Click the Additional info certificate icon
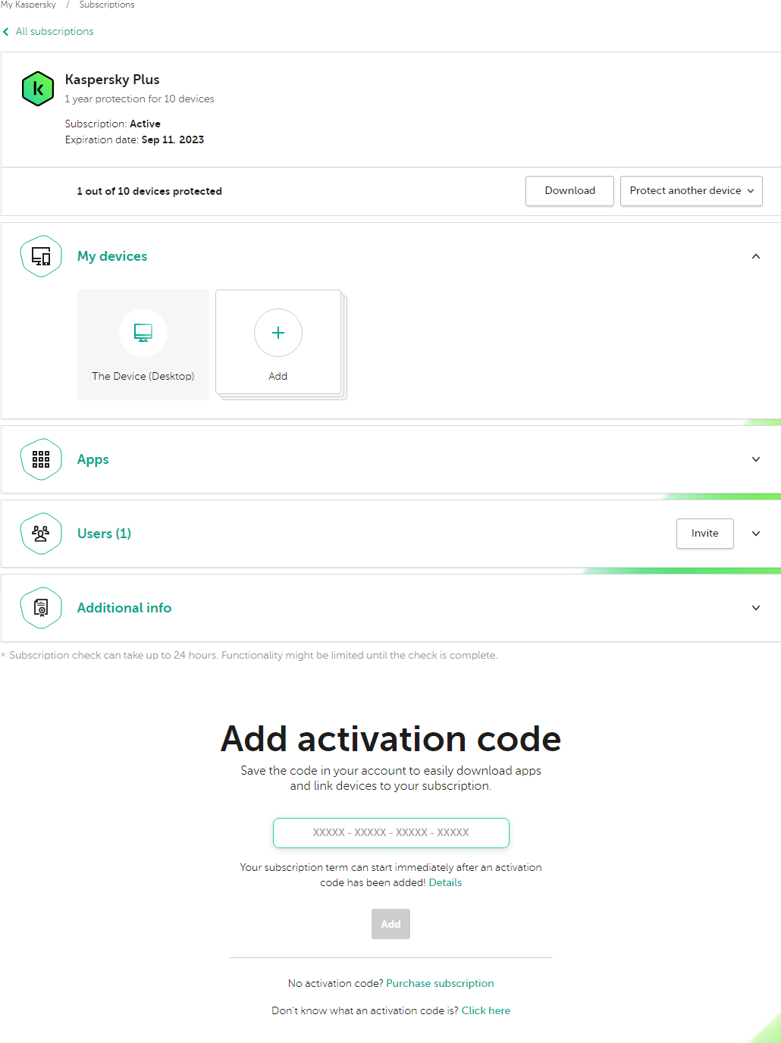781x1043 pixels. click(x=41, y=607)
